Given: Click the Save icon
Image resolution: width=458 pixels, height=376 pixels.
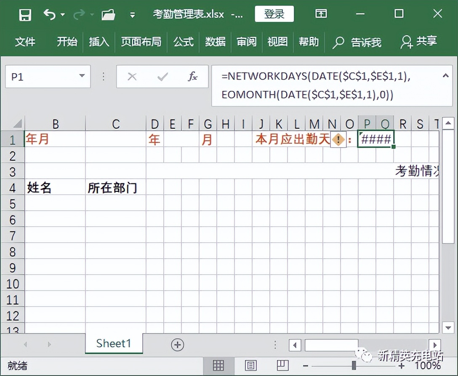Looking at the screenshot, I should pyautogui.click(x=25, y=14).
